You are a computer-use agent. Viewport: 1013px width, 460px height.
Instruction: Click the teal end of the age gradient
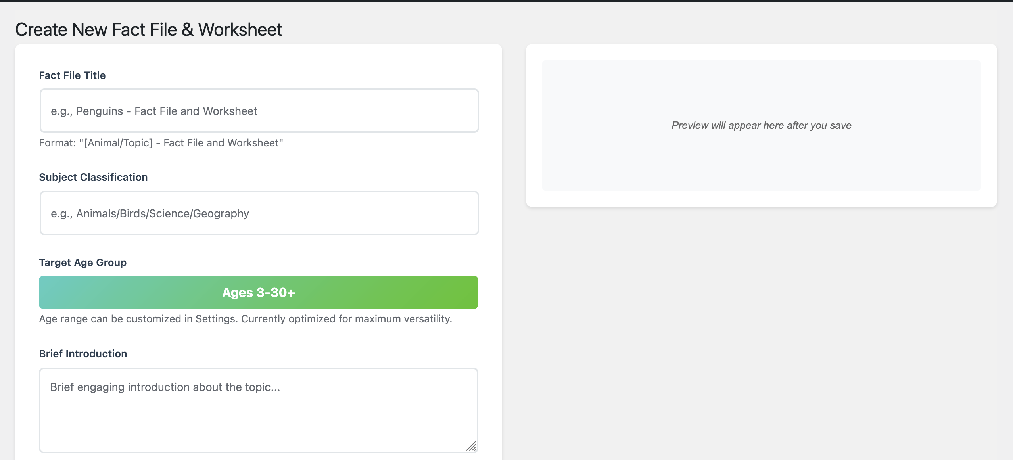tap(56, 292)
